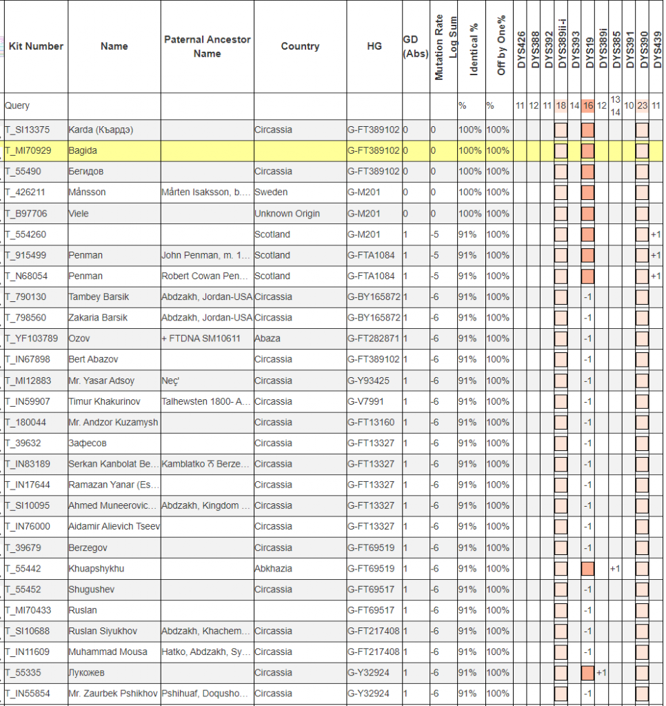This screenshot has height=706, width=666.
Task: Click the Mutation Rate Log Sum header
Action: click(444, 46)
